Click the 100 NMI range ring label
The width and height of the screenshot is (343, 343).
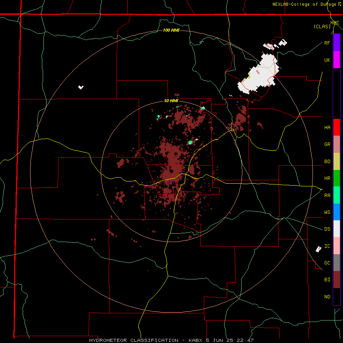[x=171, y=30]
